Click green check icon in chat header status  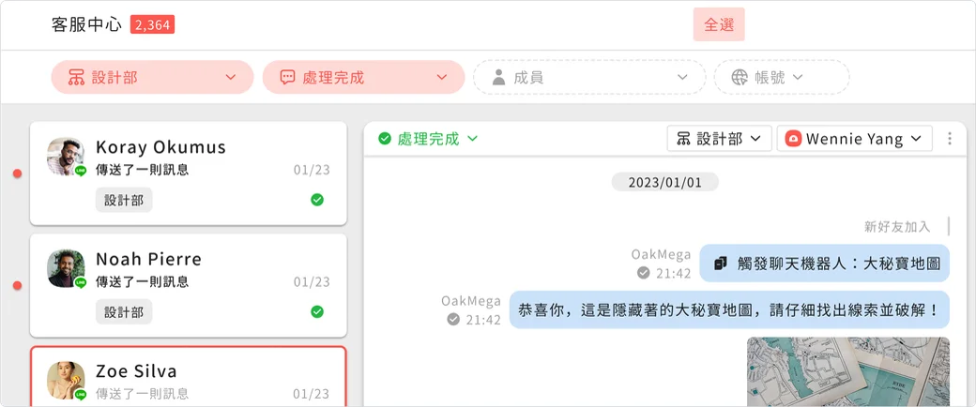[x=385, y=138]
